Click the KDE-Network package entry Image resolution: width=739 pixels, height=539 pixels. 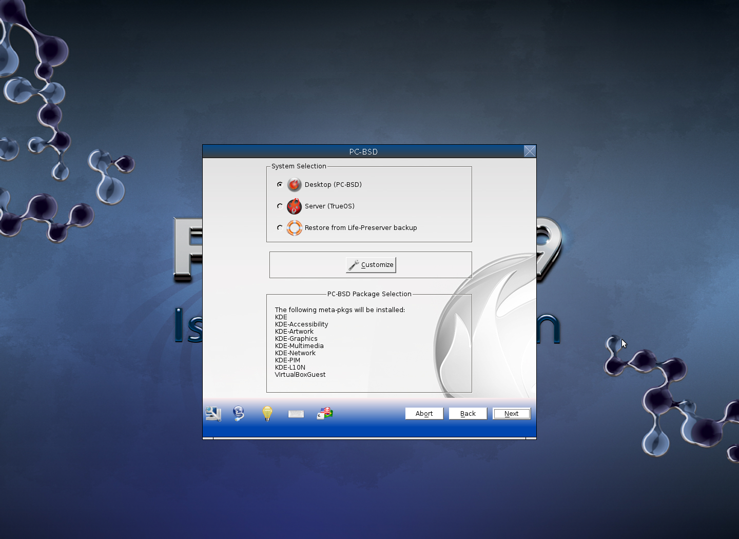(295, 353)
